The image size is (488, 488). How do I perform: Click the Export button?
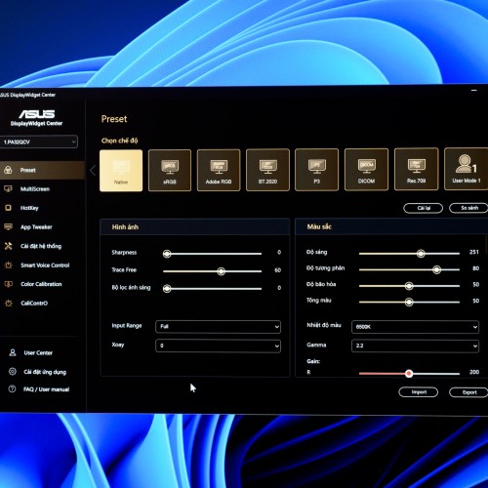pos(468,392)
